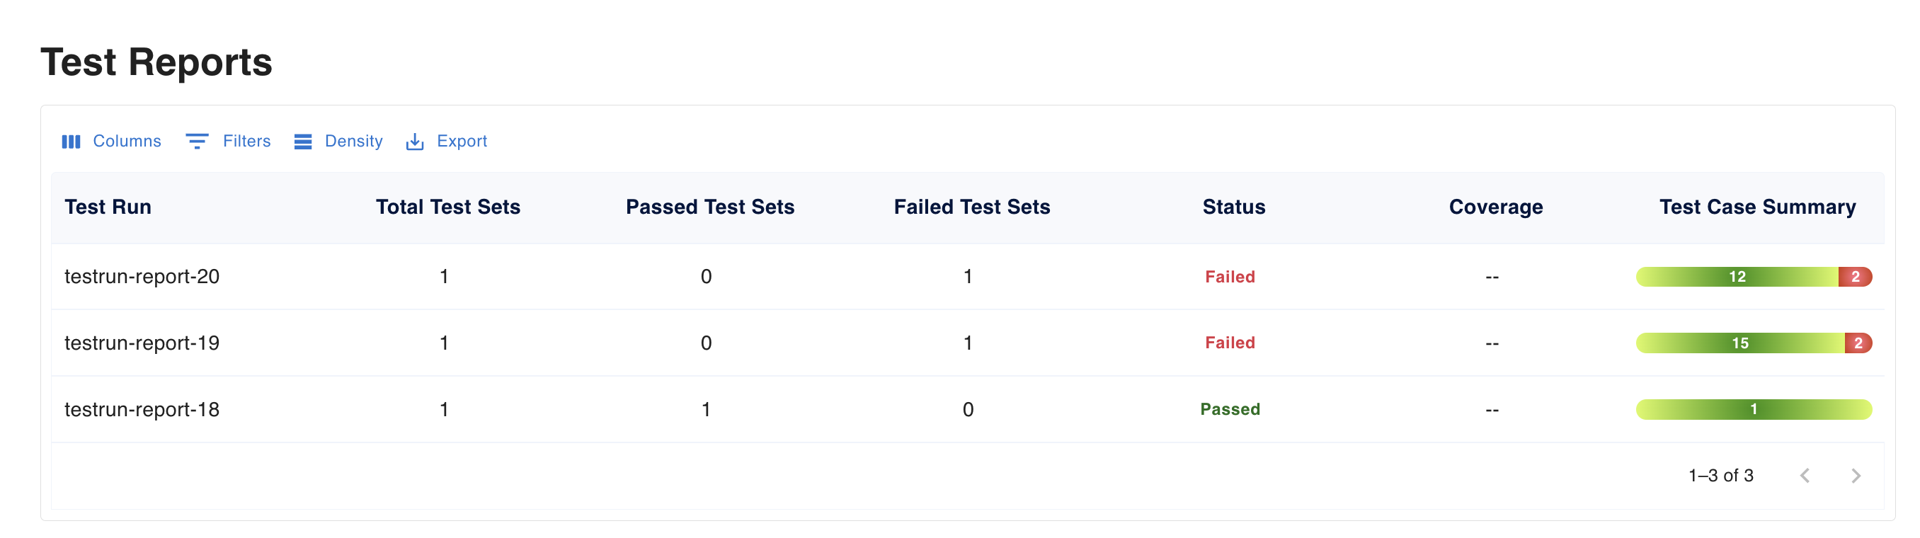Click the Columns panel icon
This screenshot has width=1920, height=538.
click(x=72, y=141)
